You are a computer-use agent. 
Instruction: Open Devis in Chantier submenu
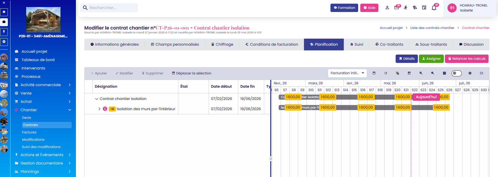[x=26, y=118]
